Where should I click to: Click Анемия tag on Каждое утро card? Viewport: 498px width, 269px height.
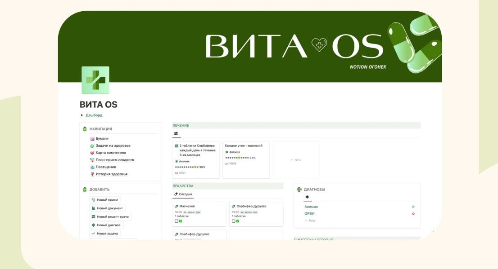click(232, 152)
